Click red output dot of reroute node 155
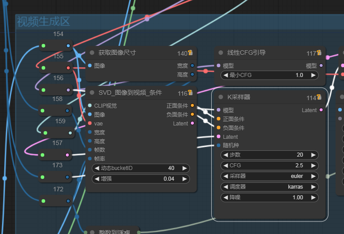Viewport: 344px width, 234px height. point(68,68)
